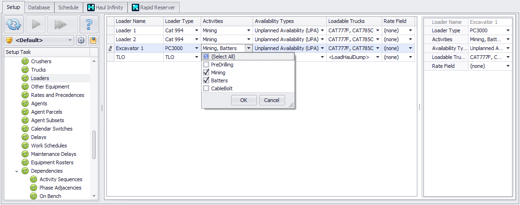Click the green check beside Work Schedules
Screen dimensions: 520x205
25,146
